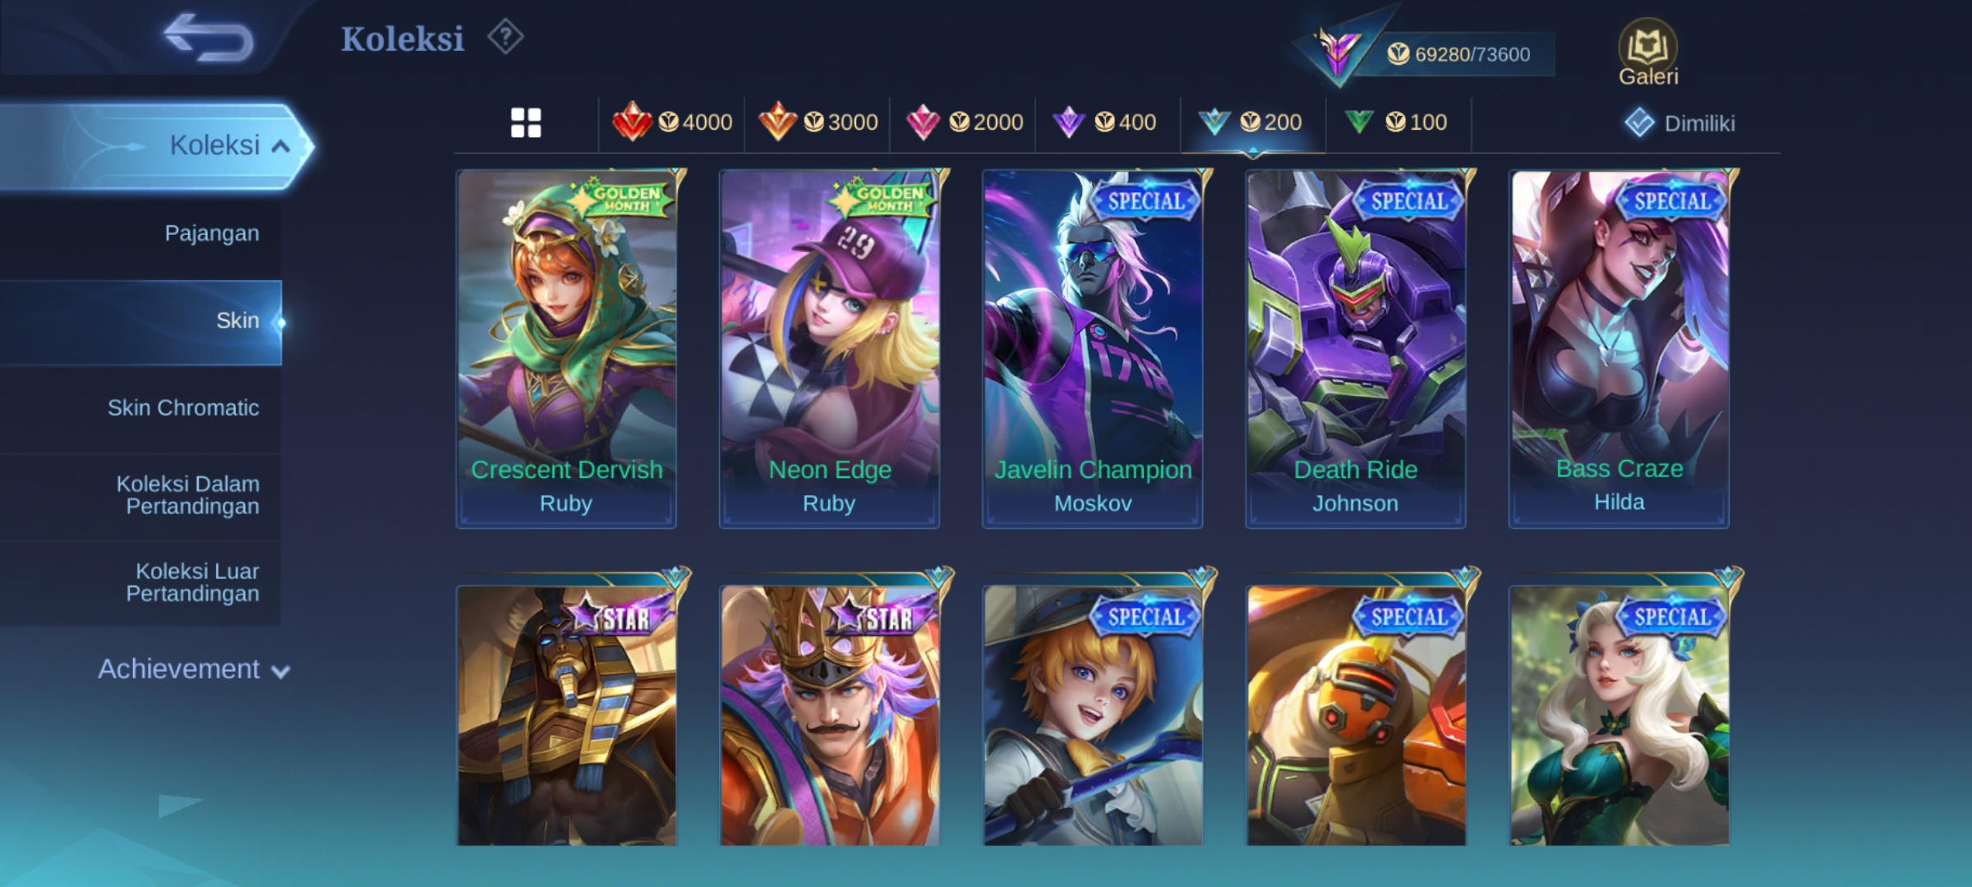1972x887 pixels.
Task: Open Javelin Champion Moskov skin card
Action: 1093,349
